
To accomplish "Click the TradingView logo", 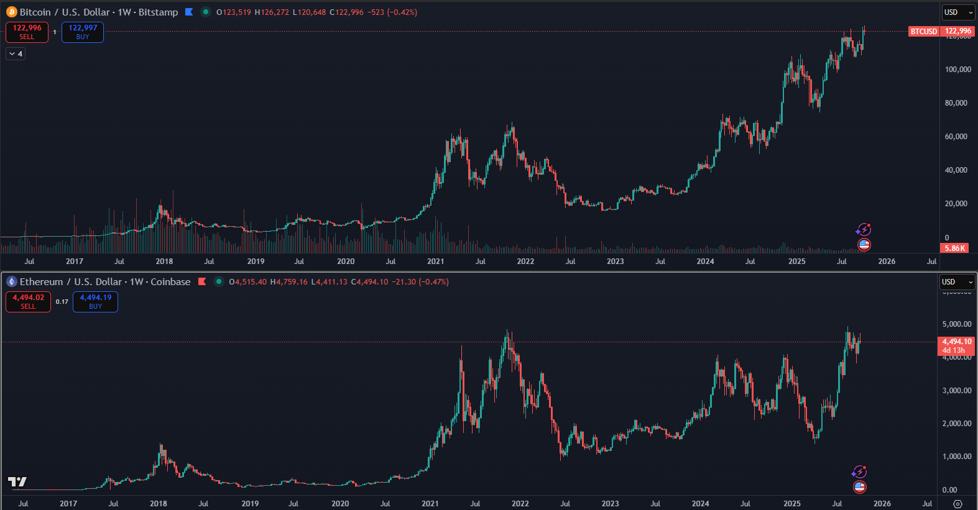I will 17,481.
